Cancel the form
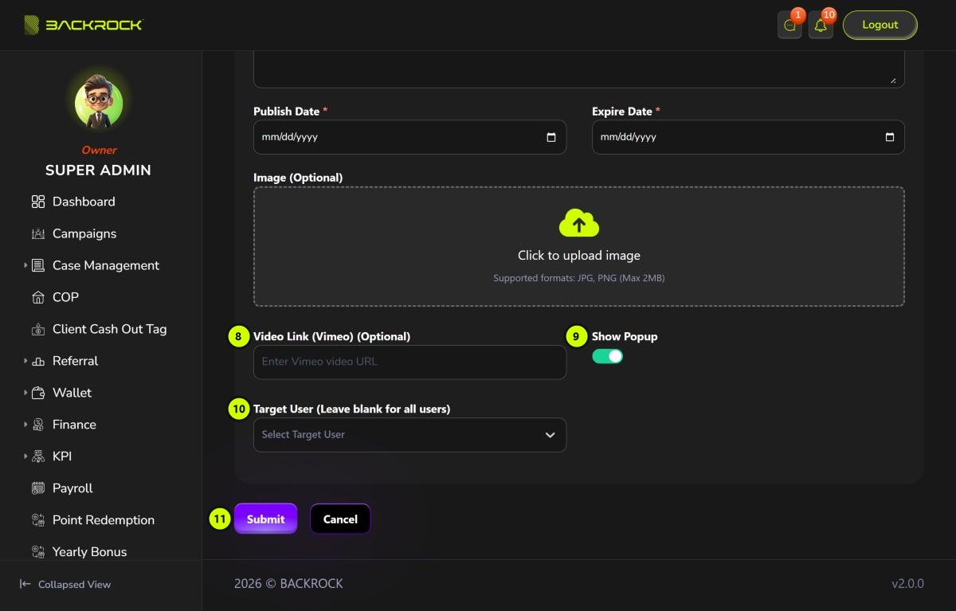 tap(340, 519)
